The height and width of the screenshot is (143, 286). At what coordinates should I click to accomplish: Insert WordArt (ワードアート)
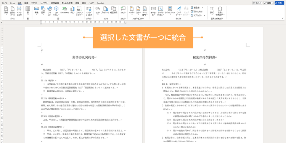point(179,11)
